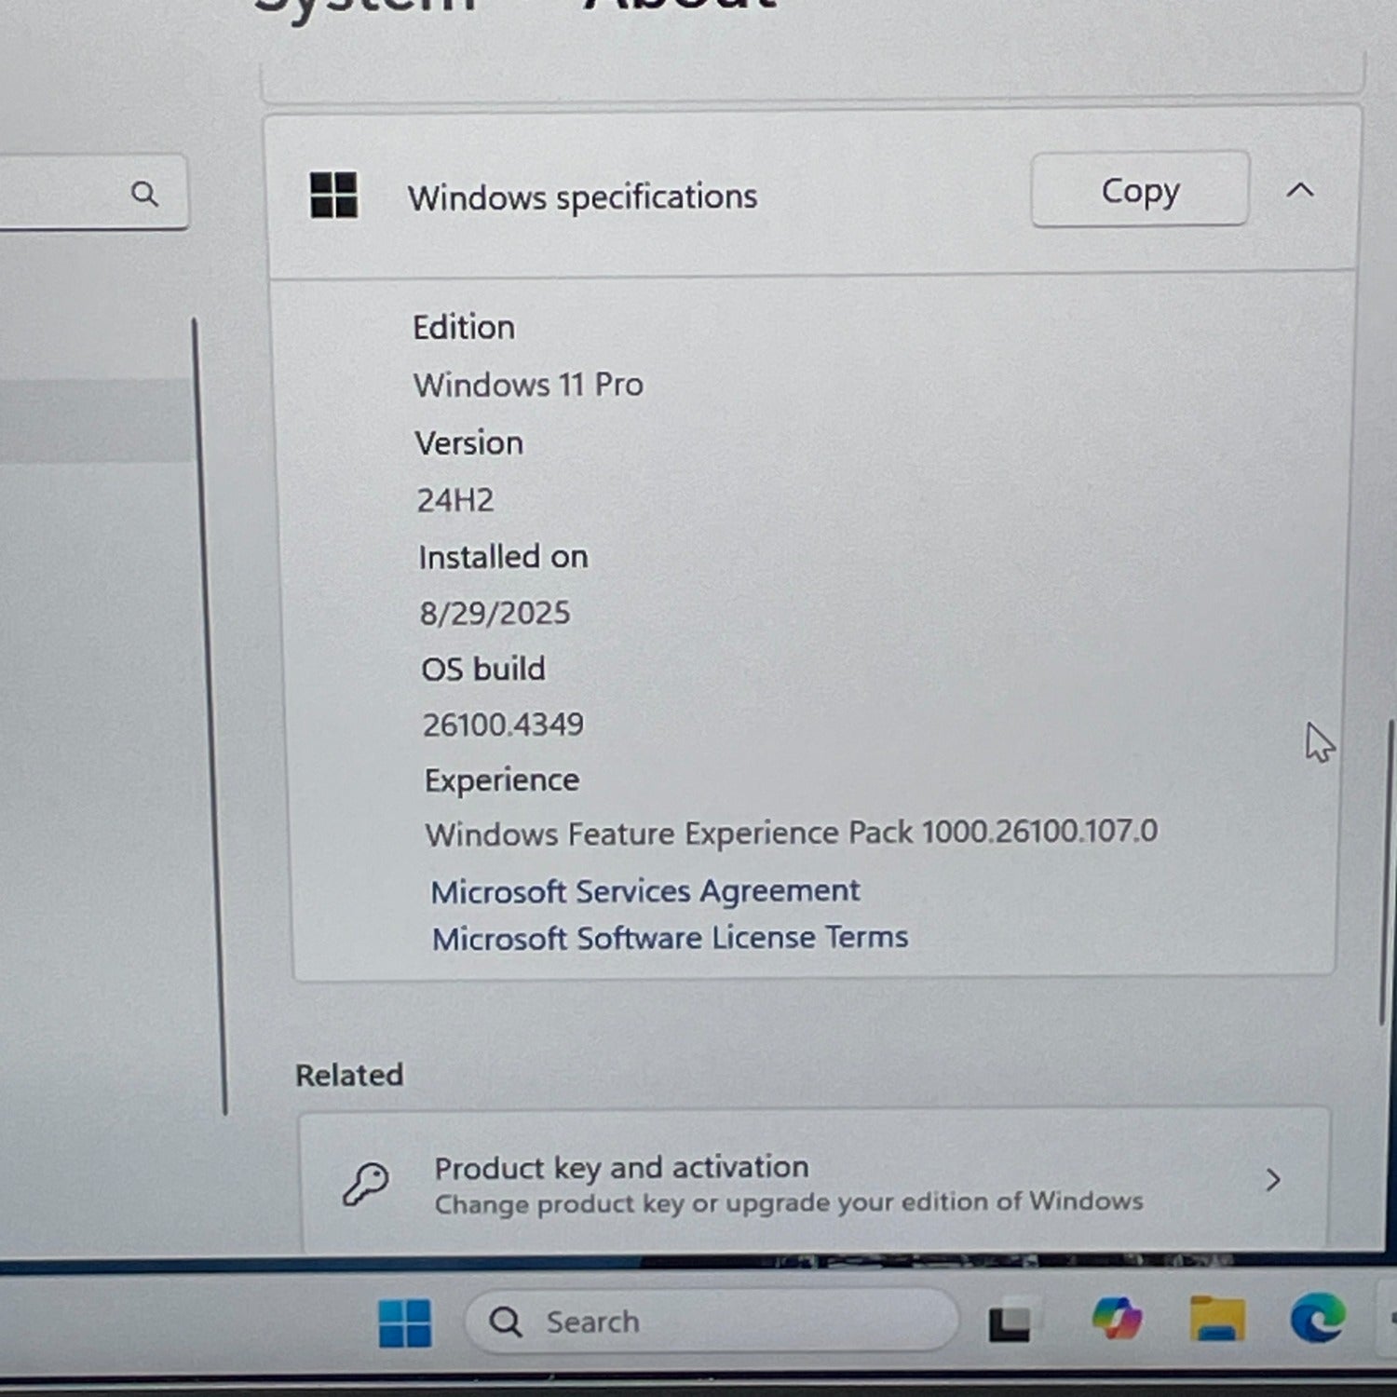Screen dimensions: 1397x1397
Task: Click the Windows specifications header title
Action: tap(582, 197)
